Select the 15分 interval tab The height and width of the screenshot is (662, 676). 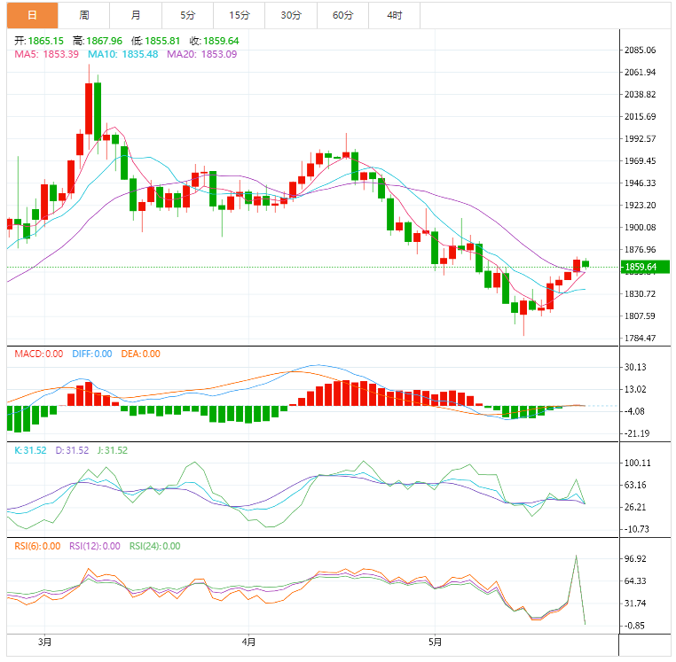[239, 15]
